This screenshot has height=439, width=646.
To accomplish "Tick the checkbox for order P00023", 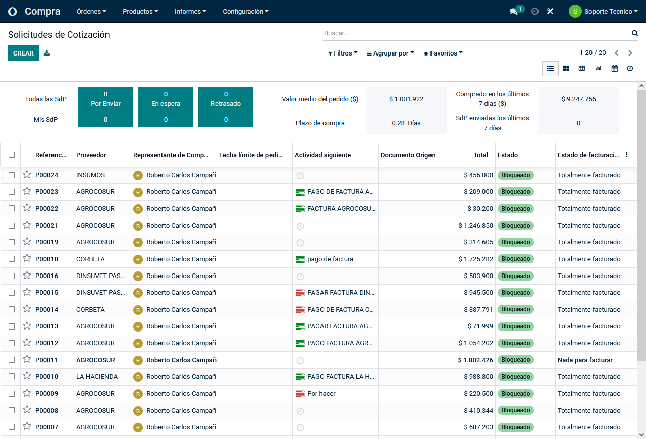I will 12,192.
